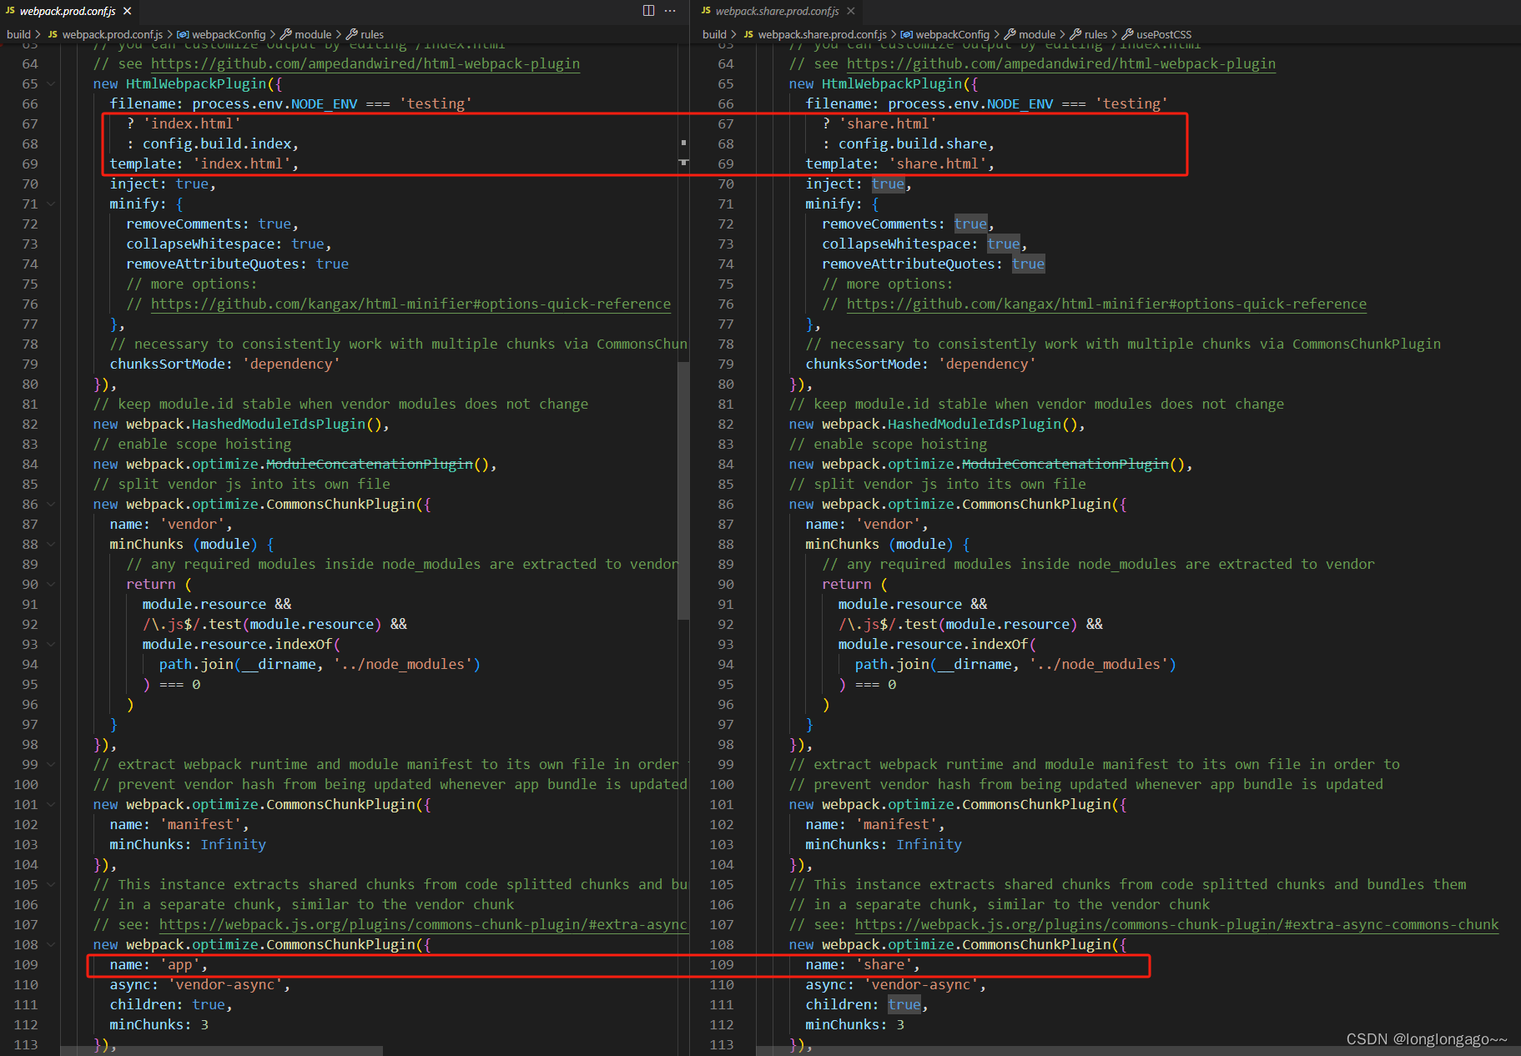The image size is (1521, 1056).
Task: Click 'index.html' template value on line 69
Action: (242, 164)
